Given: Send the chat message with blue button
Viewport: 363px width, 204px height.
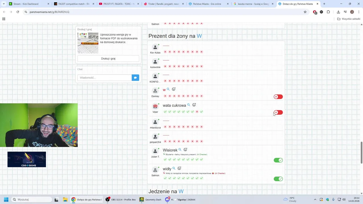Looking at the screenshot, I should click(x=135, y=78).
